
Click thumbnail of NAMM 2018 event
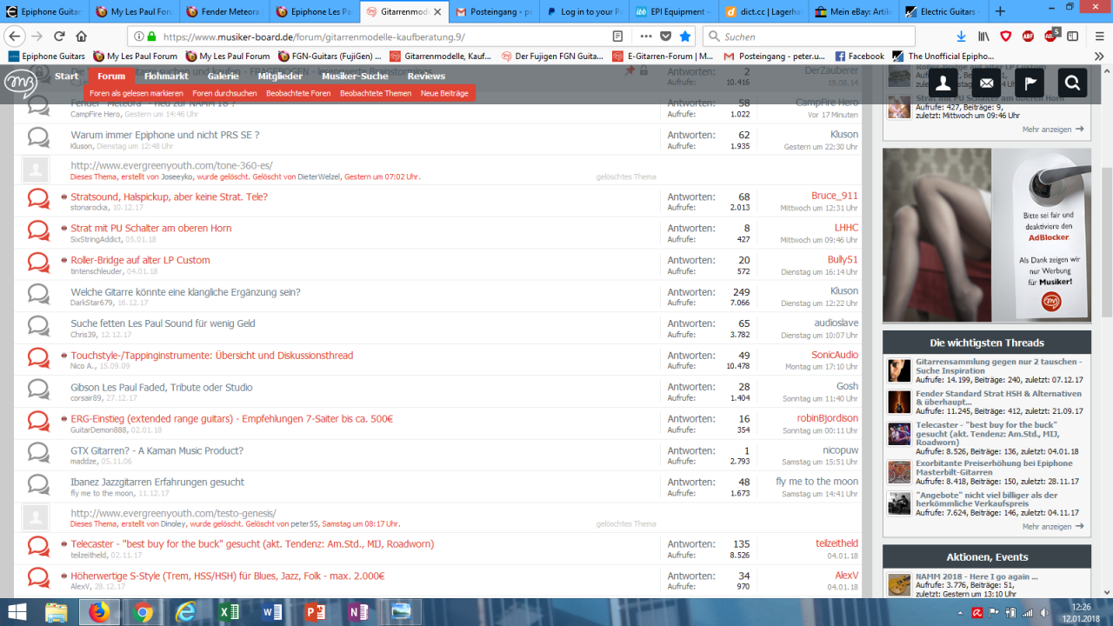click(x=899, y=583)
